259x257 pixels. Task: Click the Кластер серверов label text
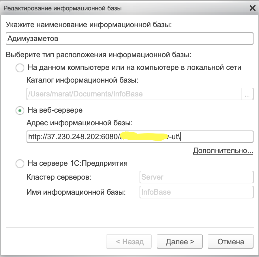[x=59, y=177]
